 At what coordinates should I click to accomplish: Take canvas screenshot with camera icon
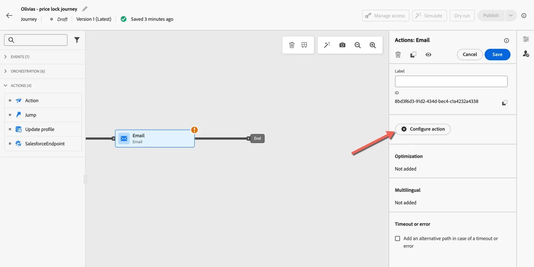pos(342,45)
